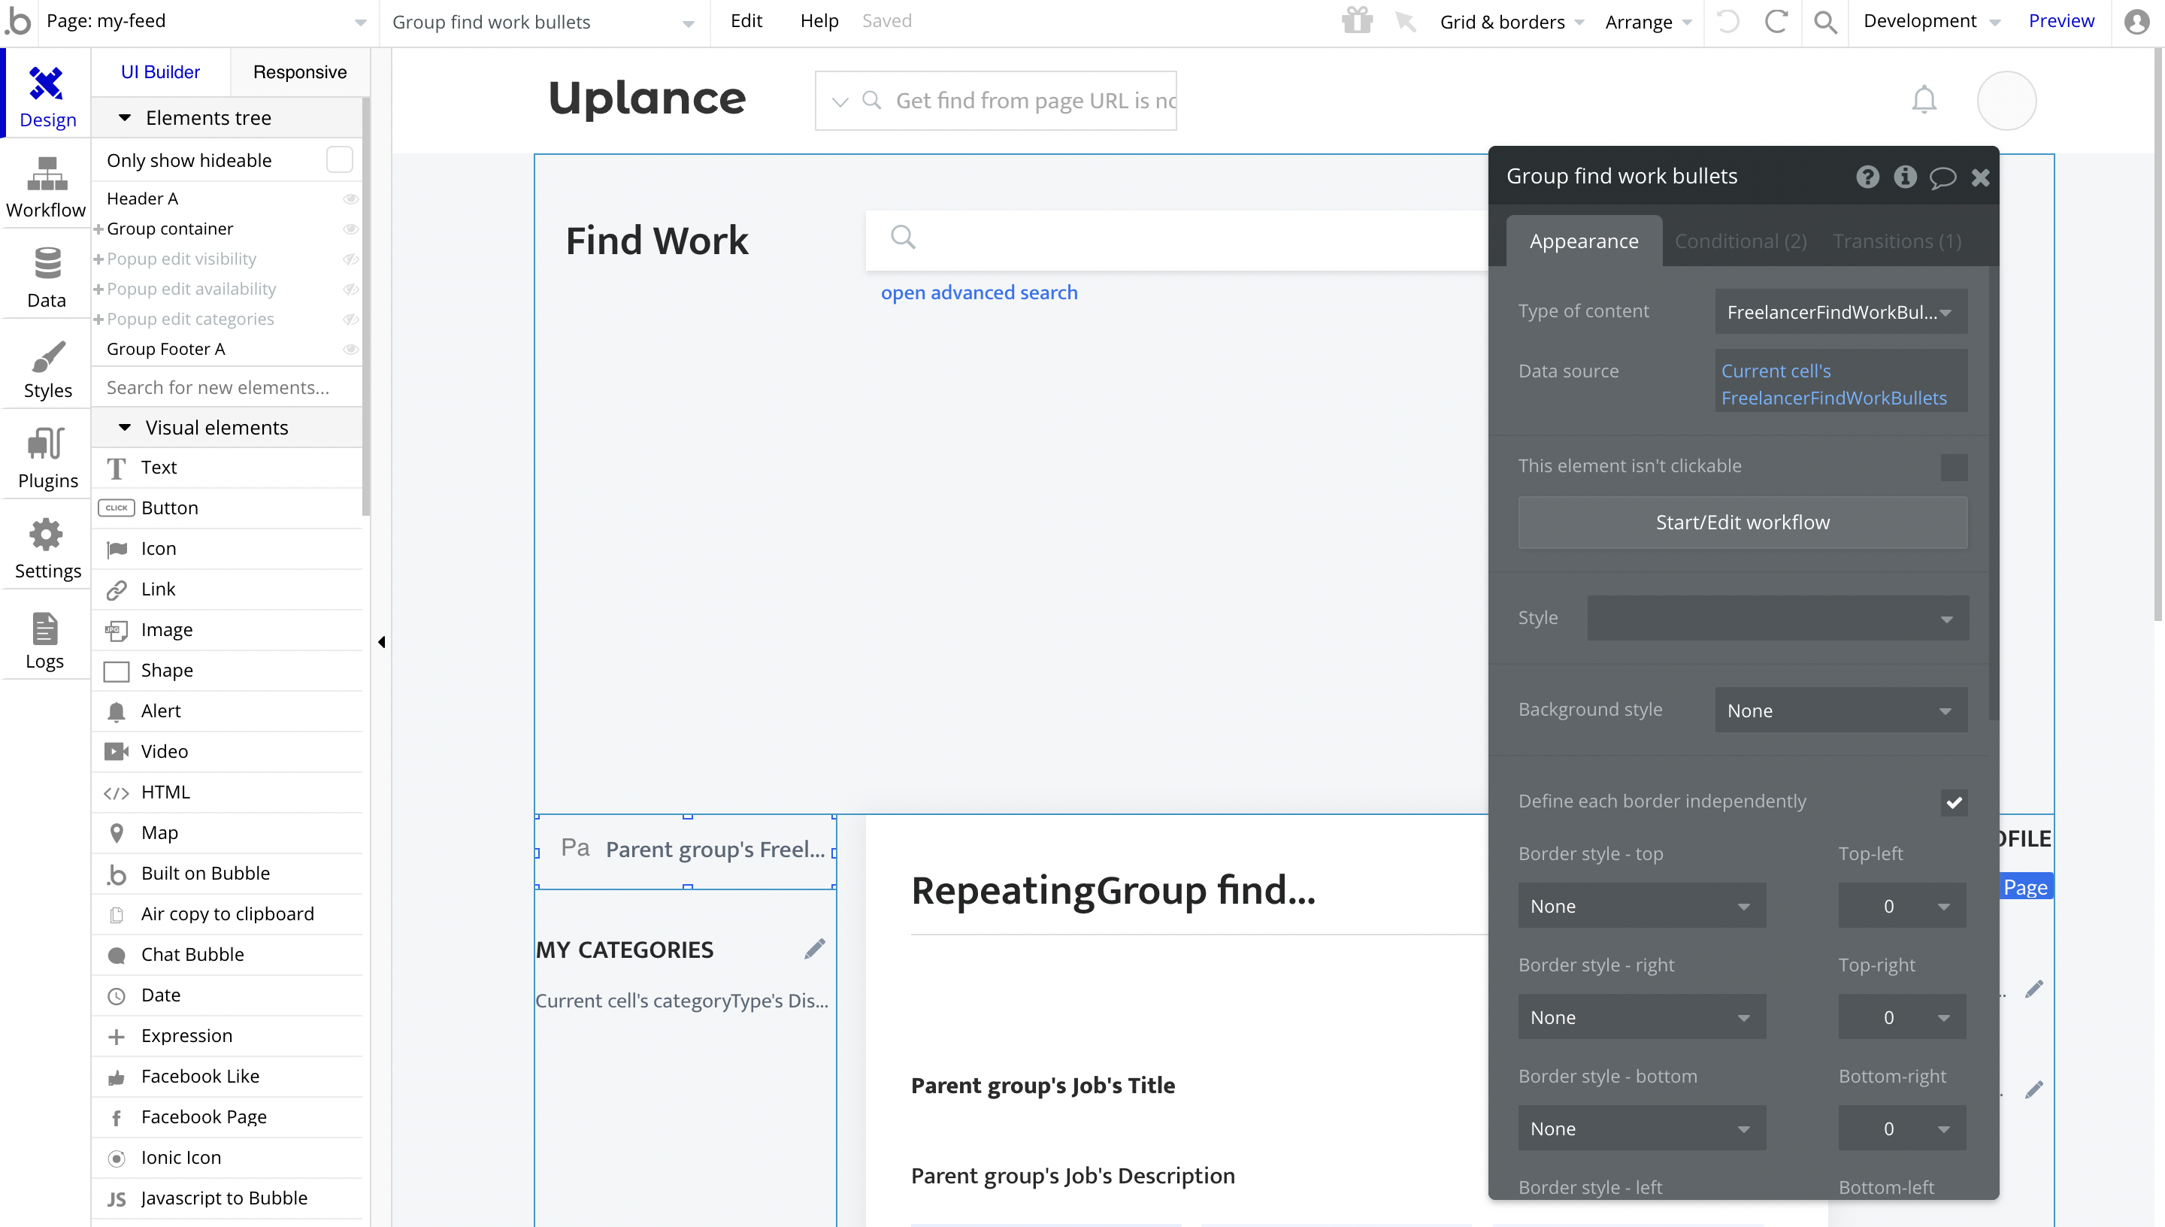Click the redo arrow icon
Image resolution: width=2165 pixels, height=1227 pixels.
click(1776, 22)
